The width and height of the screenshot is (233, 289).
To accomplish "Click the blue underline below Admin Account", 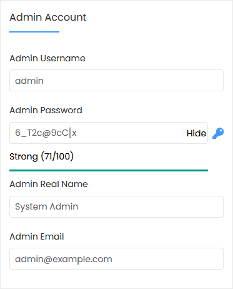I will 34,32.
